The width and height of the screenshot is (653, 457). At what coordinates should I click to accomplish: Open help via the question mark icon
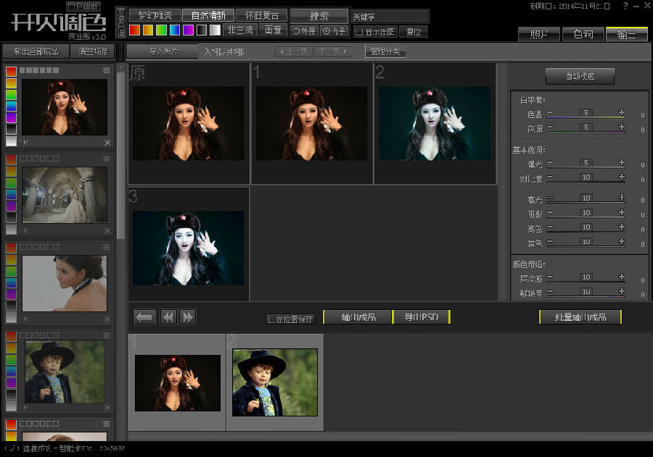[x=625, y=7]
